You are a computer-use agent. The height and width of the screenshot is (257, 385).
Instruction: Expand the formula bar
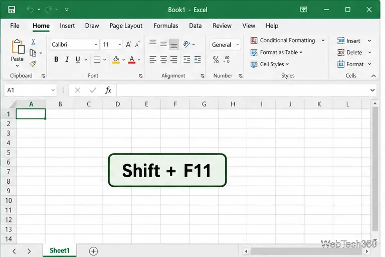pyautogui.click(x=372, y=90)
